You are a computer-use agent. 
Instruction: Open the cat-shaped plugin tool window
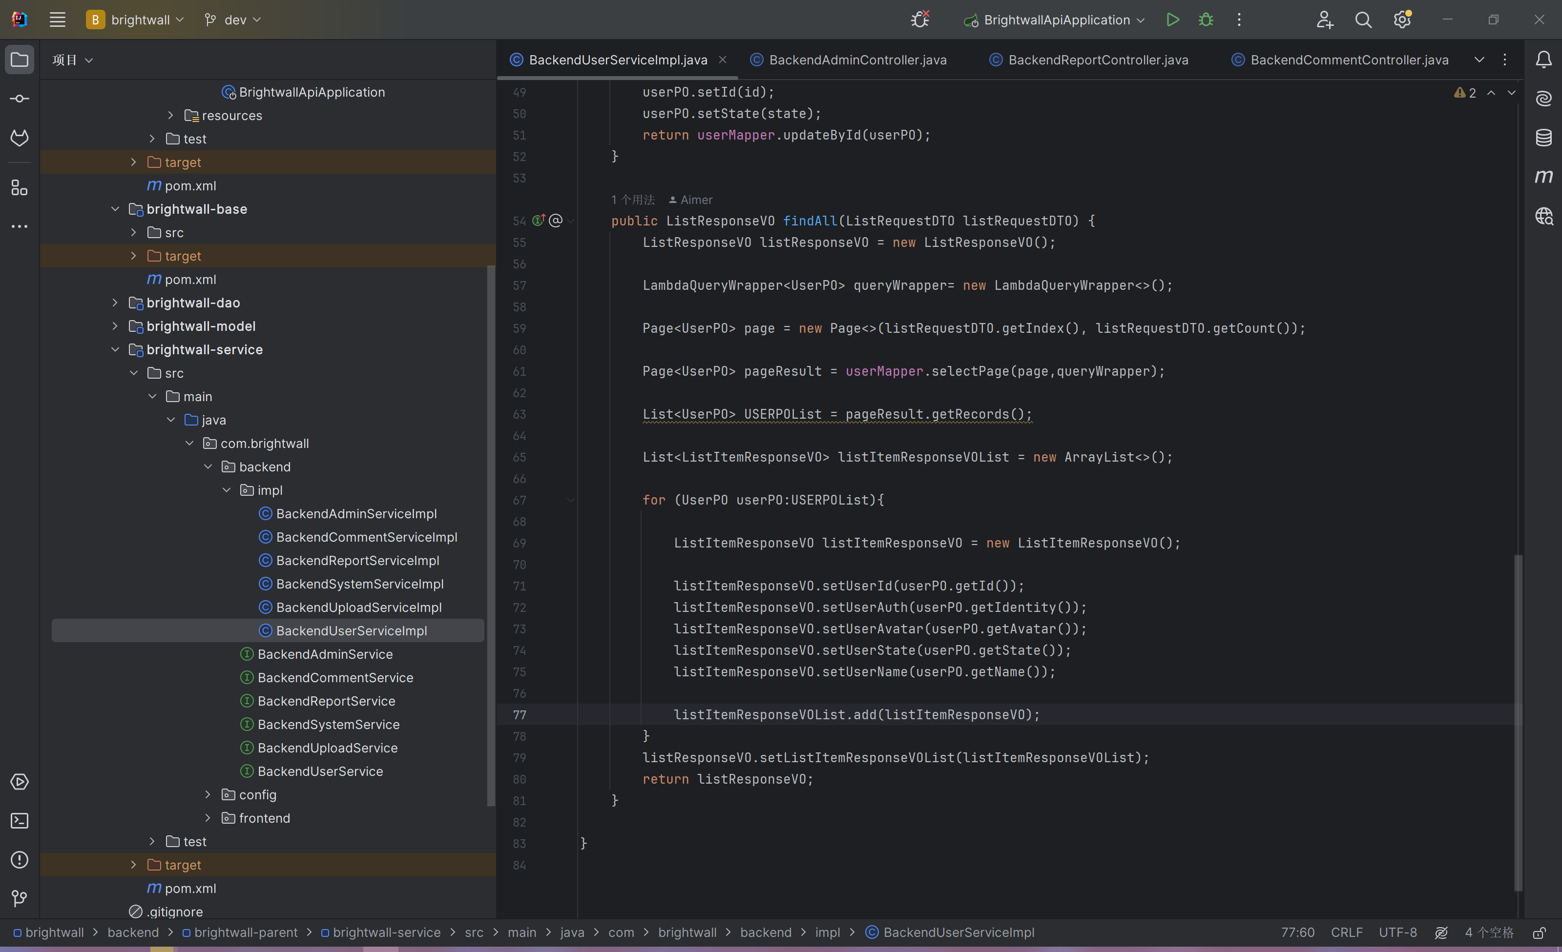point(20,138)
